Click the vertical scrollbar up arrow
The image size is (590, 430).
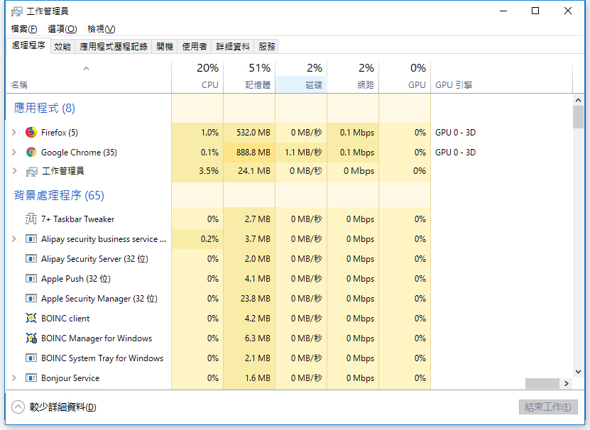click(579, 100)
